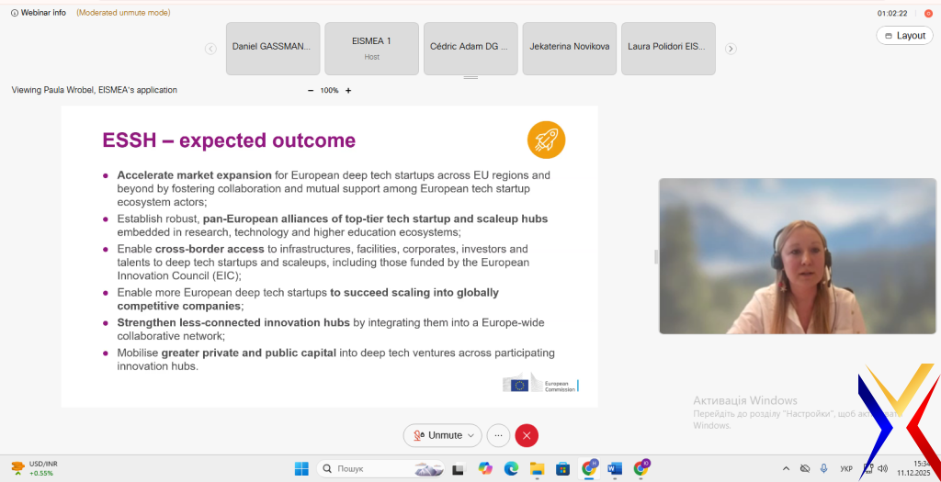The width and height of the screenshot is (941, 482).
Task: Open the Windows Start menu
Action: (x=301, y=468)
